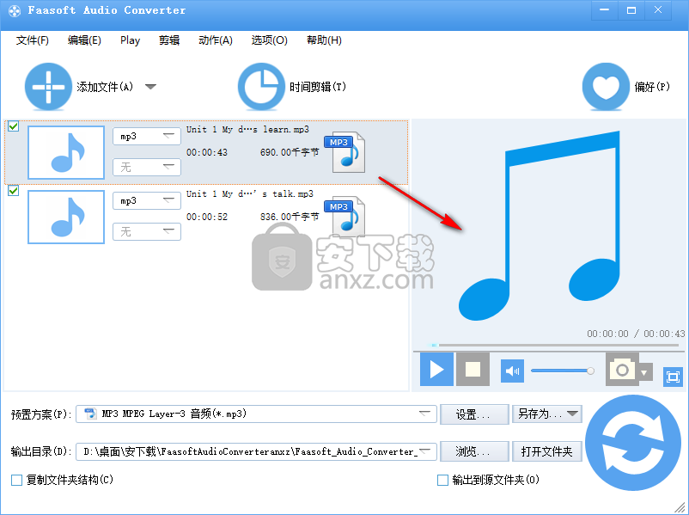689x515 pixels.
Task: Take a snapshot with camera icon
Action: click(x=621, y=369)
